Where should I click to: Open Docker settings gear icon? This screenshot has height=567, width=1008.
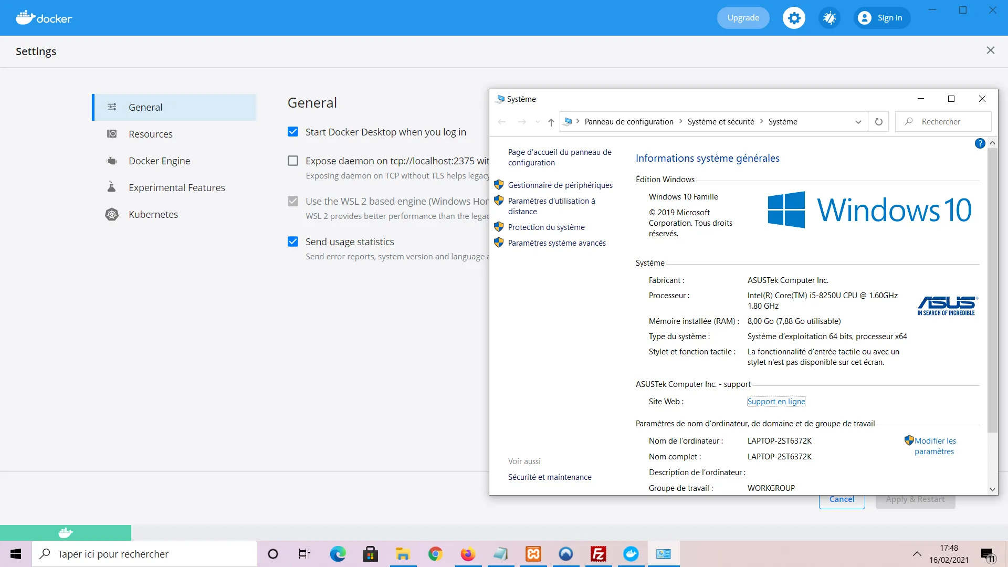[x=794, y=18]
